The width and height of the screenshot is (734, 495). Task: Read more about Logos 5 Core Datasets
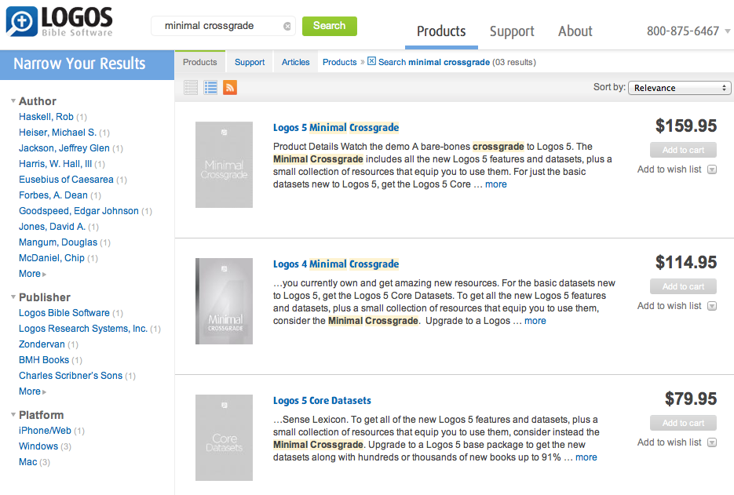tap(586, 457)
